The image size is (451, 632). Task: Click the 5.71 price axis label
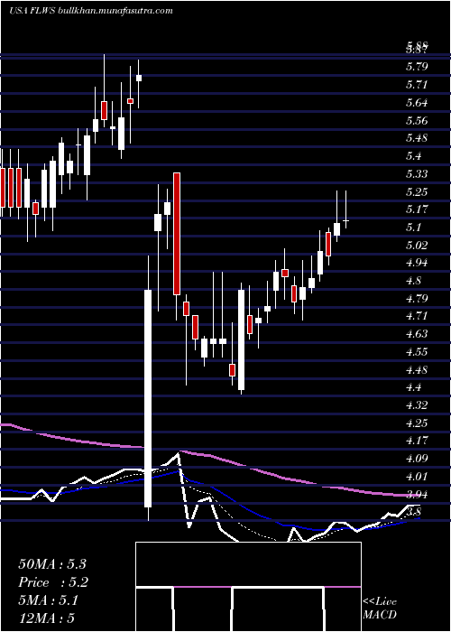tap(417, 84)
